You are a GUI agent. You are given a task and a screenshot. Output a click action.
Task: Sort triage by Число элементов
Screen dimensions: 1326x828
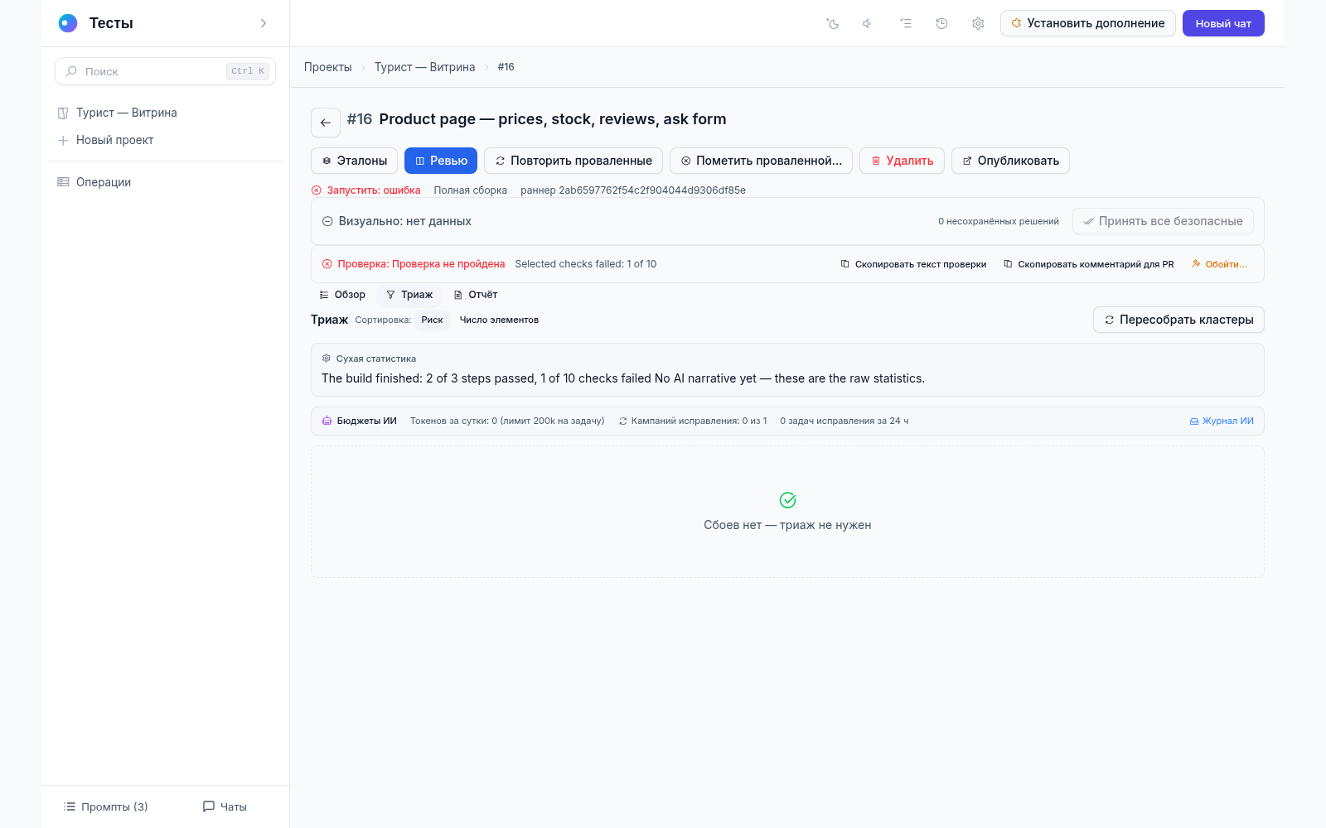499,320
